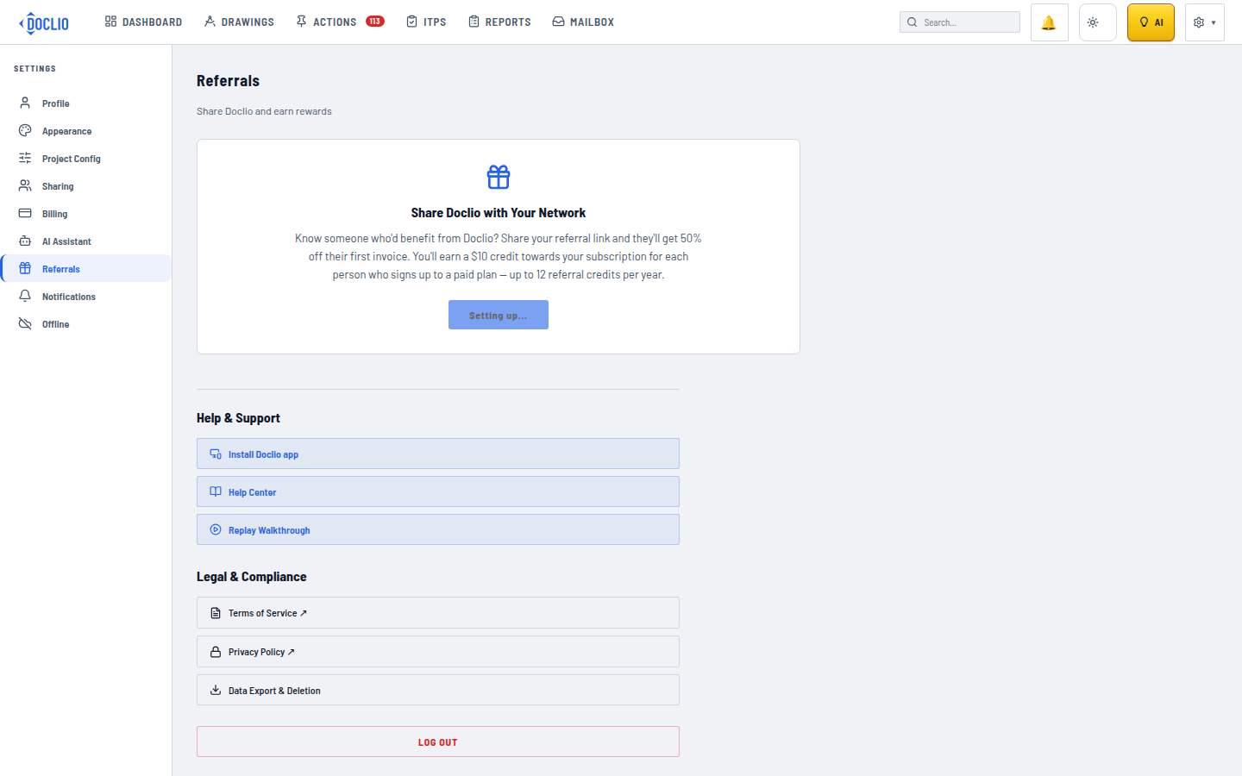Click the Referrals gift icon in sidebar
1242x776 pixels.
pyautogui.click(x=25, y=268)
